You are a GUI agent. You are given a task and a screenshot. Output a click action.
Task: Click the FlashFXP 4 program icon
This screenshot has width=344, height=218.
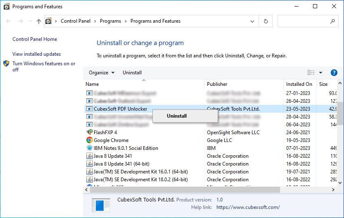coord(89,132)
